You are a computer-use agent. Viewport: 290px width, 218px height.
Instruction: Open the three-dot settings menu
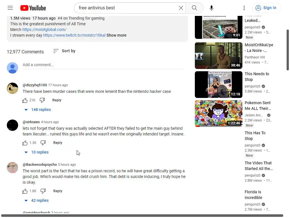point(244,8)
